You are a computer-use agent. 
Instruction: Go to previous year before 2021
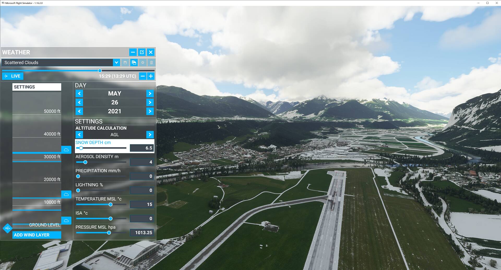[x=79, y=111]
